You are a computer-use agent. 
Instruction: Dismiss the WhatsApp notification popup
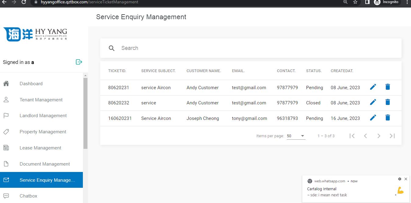[x=406, y=179]
